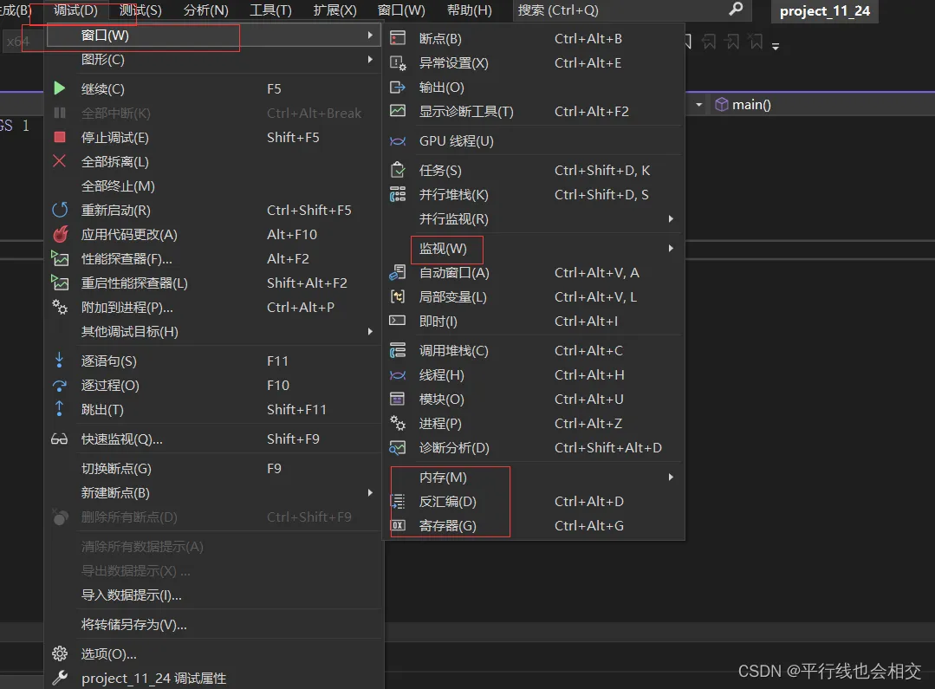
Task: Click the Step Out up-arrow icon
Action: 59,408
